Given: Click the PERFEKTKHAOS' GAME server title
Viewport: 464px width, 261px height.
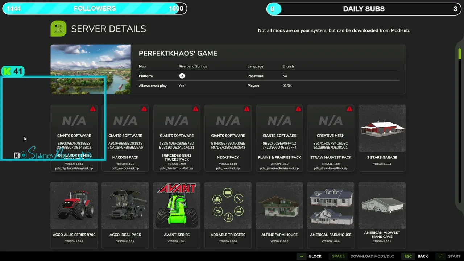Looking at the screenshot, I should click(178, 53).
